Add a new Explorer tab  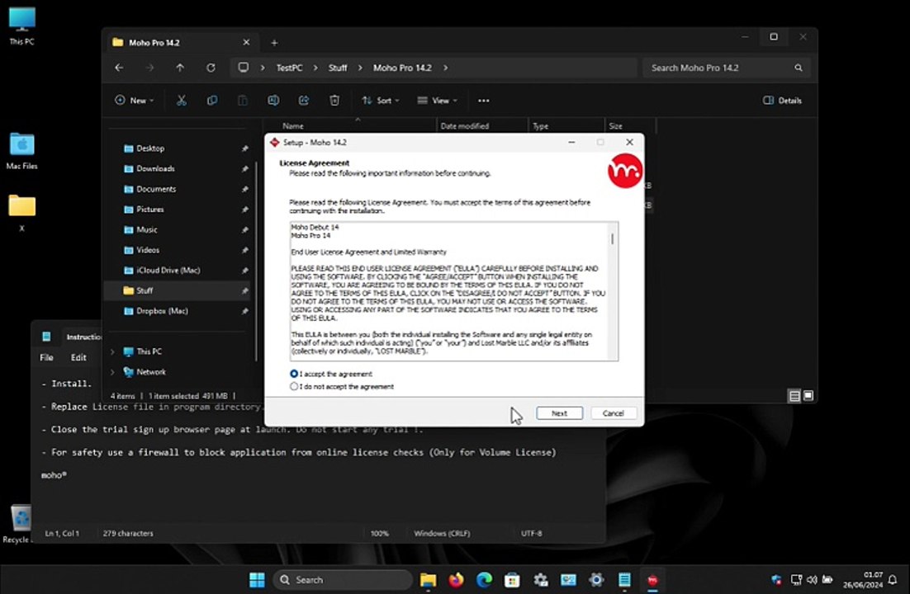[x=274, y=42]
